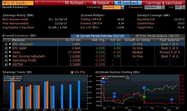187x111 pixels.
Task: Click the Past Surprise column header
Action: pyautogui.click(x=170, y=40)
